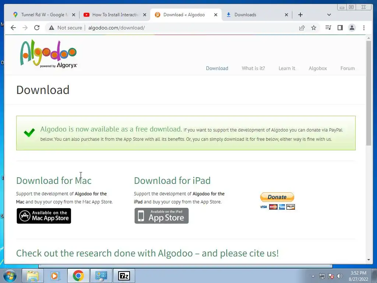
Task: Bookmark this page with the star icon
Action: tap(314, 28)
